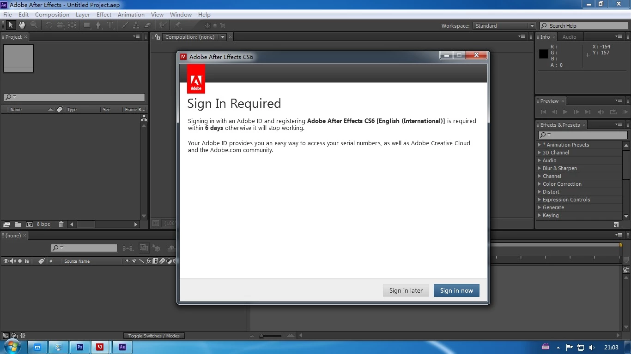The width and height of the screenshot is (631, 354).
Task: Open the Layer menu
Action: pyautogui.click(x=83, y=14)
